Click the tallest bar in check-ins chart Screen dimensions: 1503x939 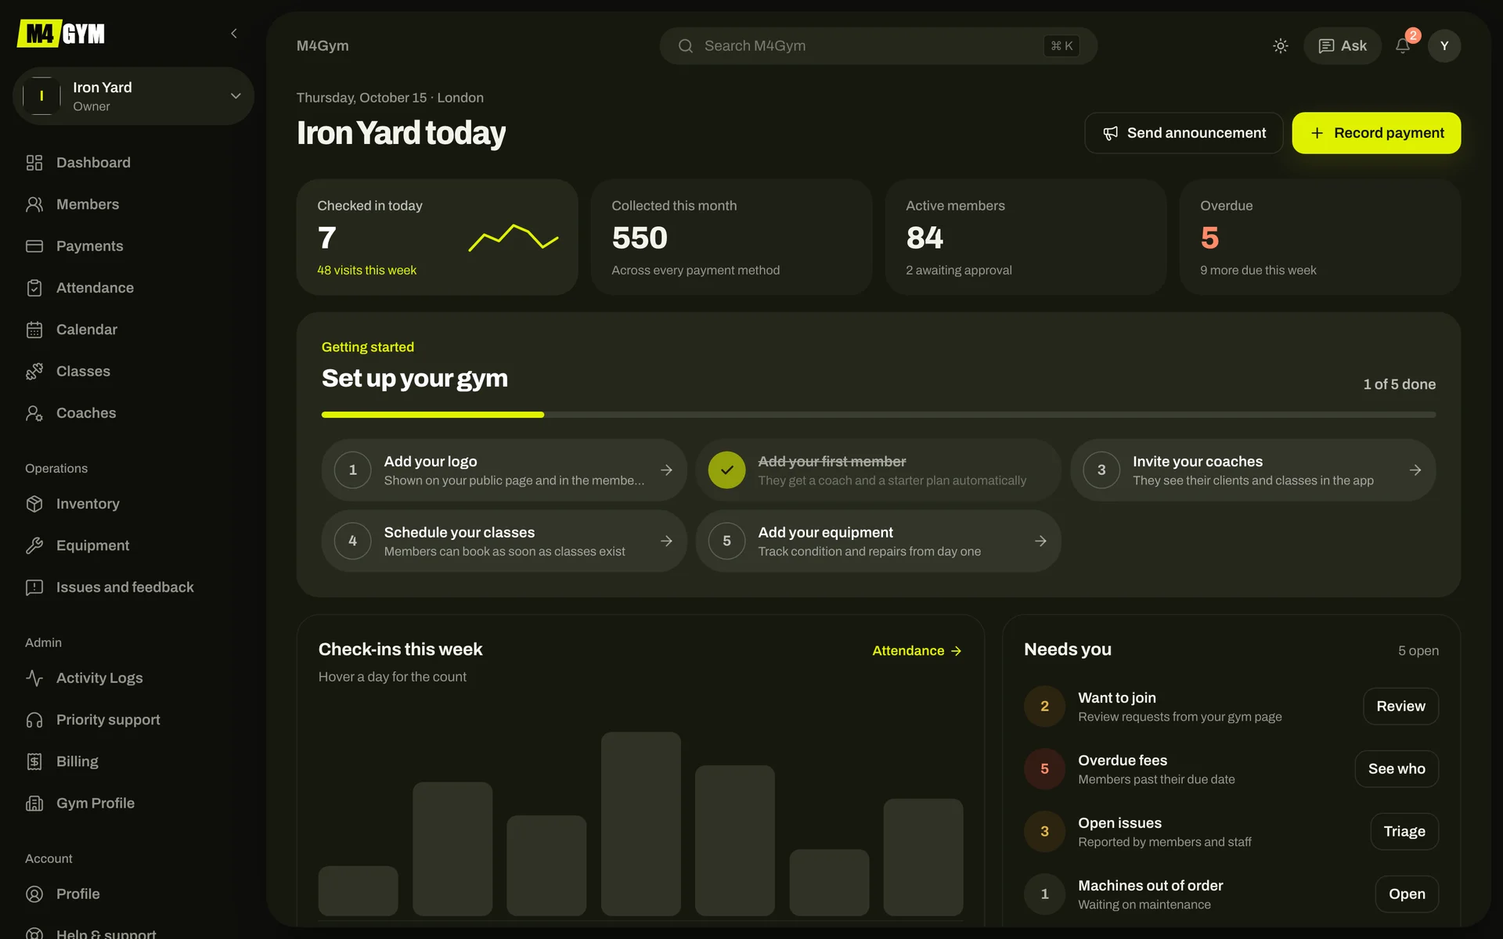(x=641, y=824)
